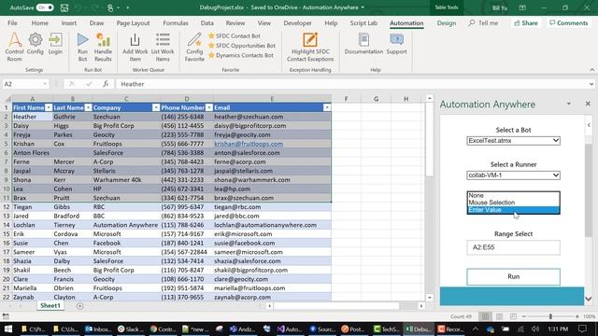Open List Work Items
The height and width of the screenshot is (336, 598).
pos(163,47)
